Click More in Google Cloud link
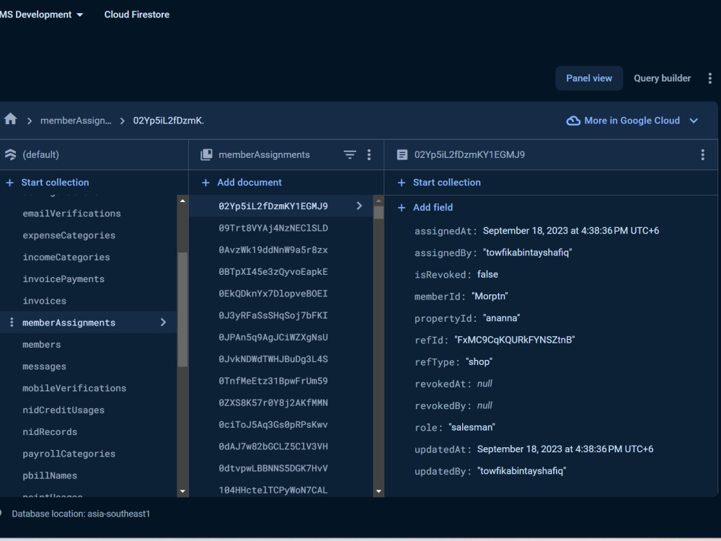 pyautogui.click(x=632, y=120)
